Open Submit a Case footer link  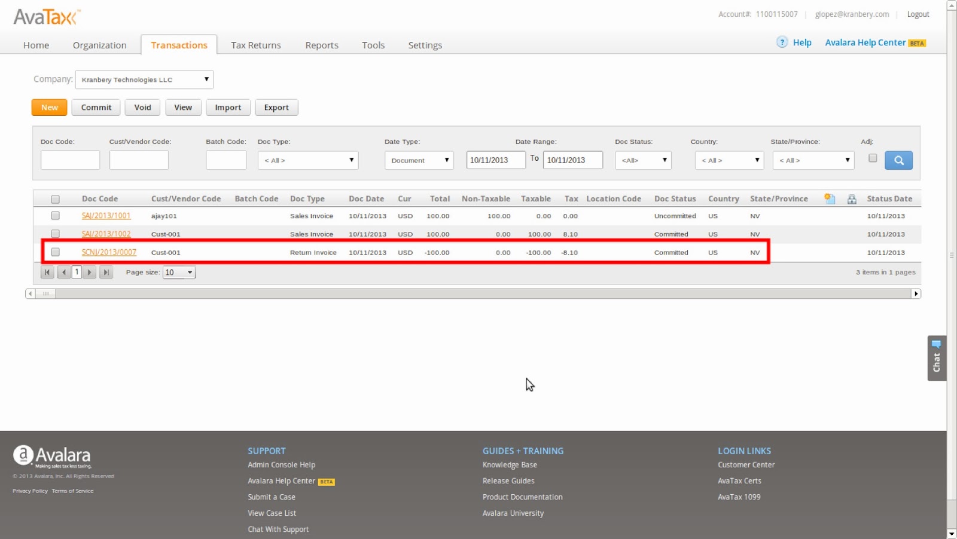pyautogui.click(x=272, y=497)
